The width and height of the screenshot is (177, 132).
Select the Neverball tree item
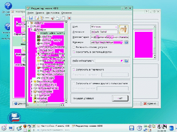click(x=40, y=99)
